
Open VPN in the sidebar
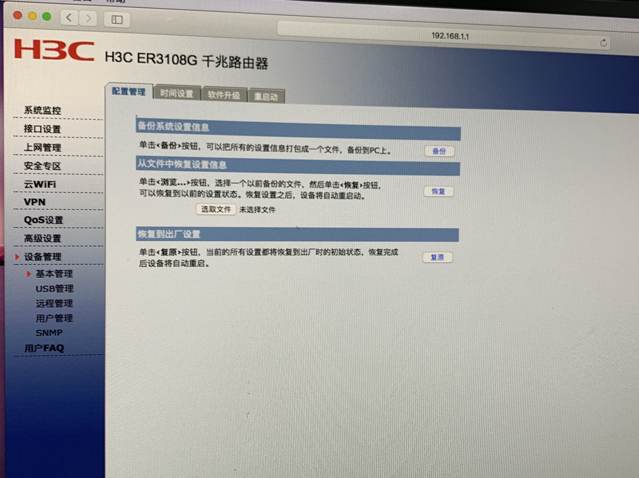(x=34, y=202)
